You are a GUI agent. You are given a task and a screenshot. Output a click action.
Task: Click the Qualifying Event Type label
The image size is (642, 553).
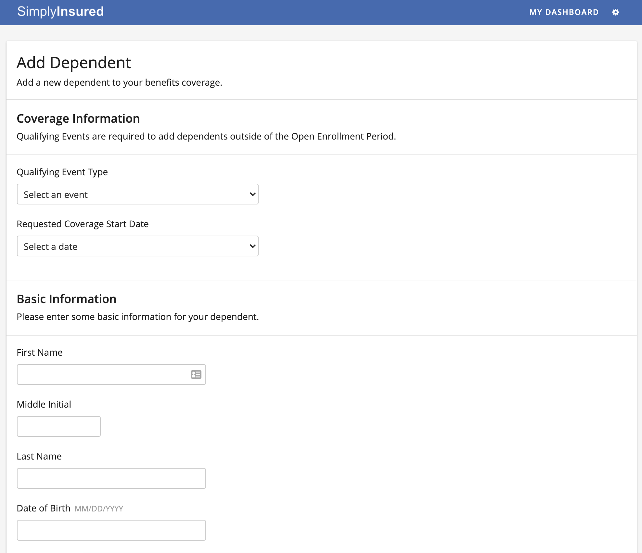click(62, 172)
